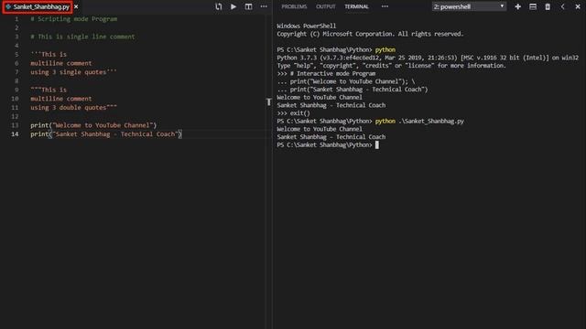Click the '# This is single line comment' line
Viewport: 586px width, 329px height.
coord(82,37)
